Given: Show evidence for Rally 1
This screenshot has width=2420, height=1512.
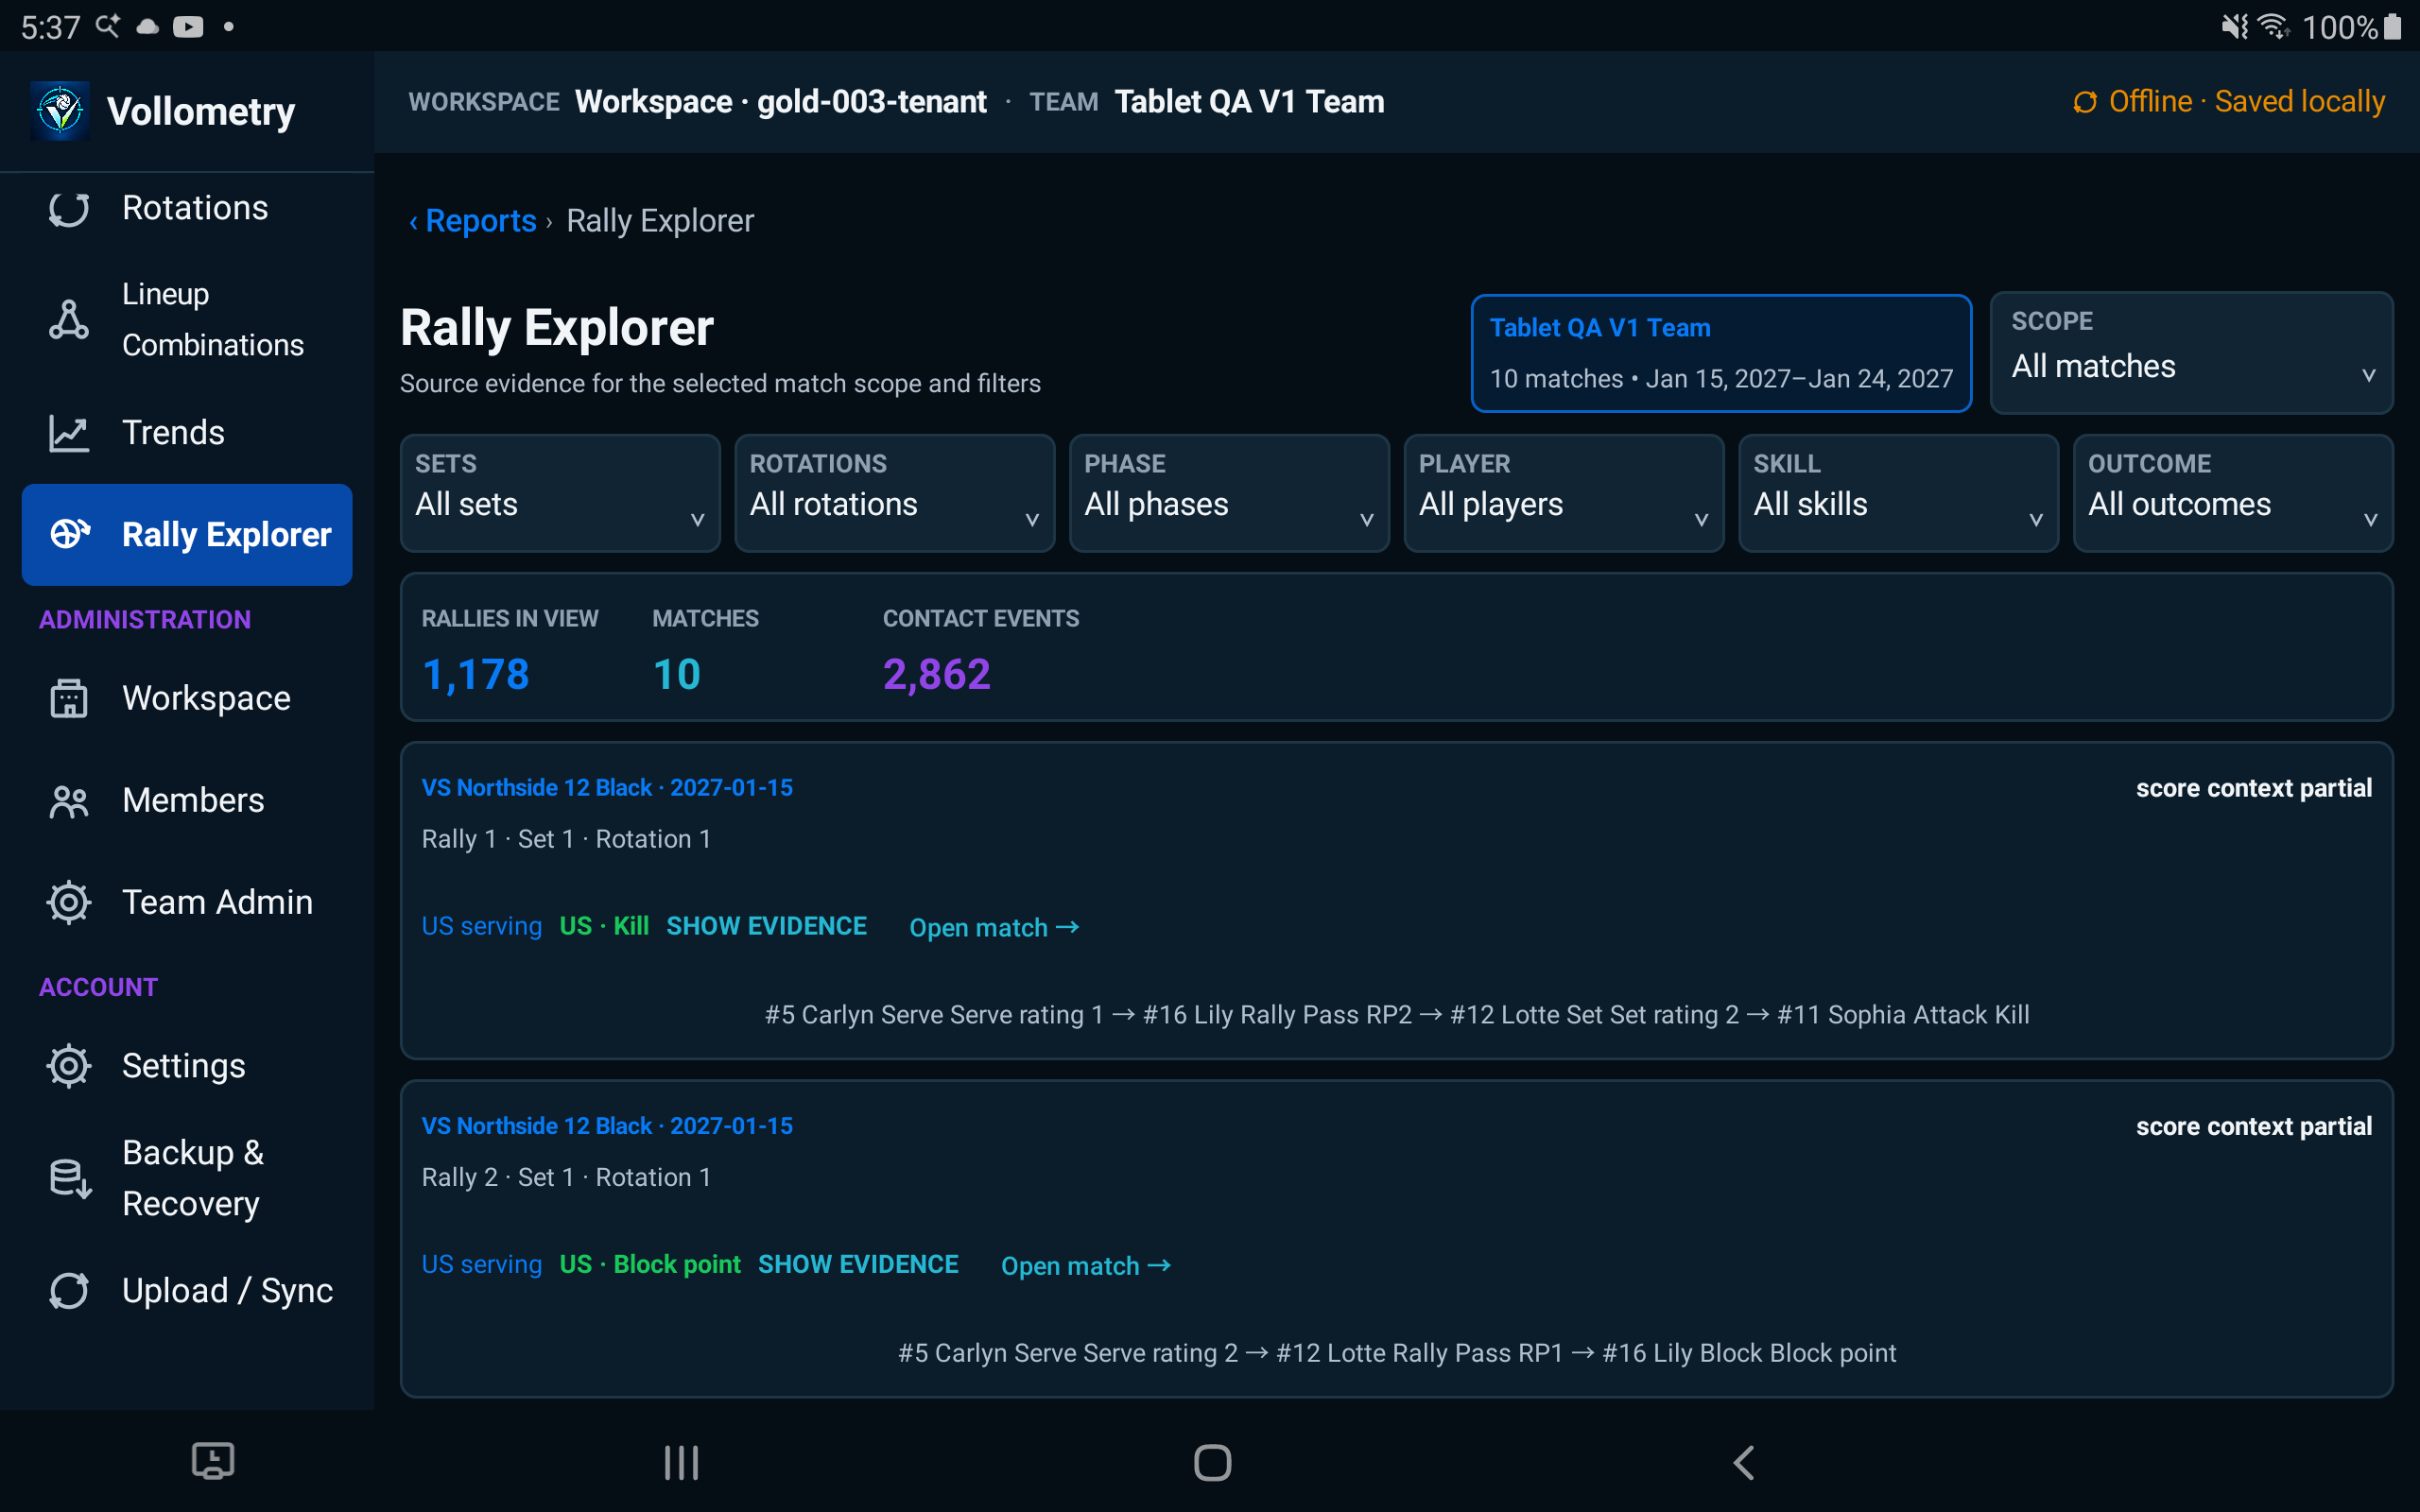Looking at the screenshot, I should tap(766, 926).
